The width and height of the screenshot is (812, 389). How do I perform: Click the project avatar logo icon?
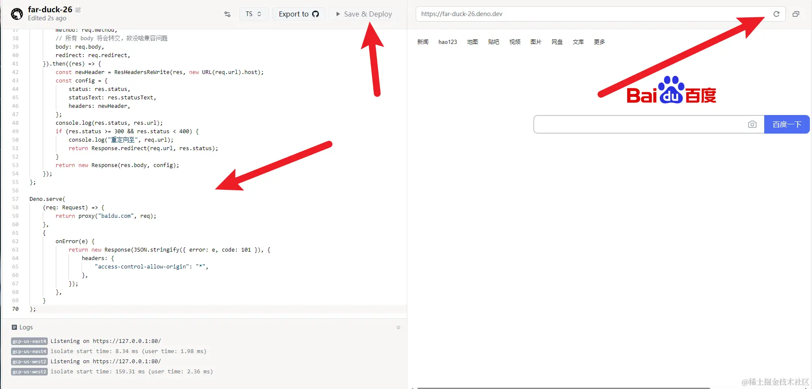coord(17,14)
